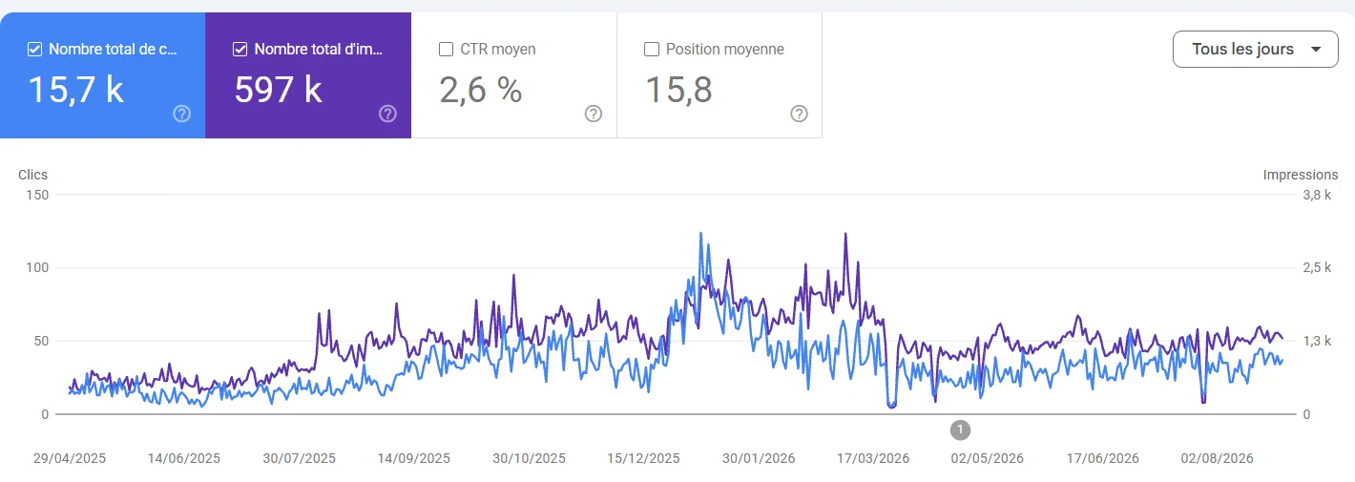Open help icon on total impressions card
This screenshot has width=1355, height=482.
(387, 115)
